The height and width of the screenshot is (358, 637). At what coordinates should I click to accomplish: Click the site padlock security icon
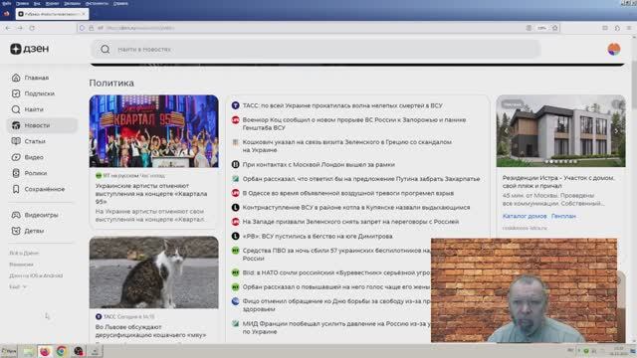(x=91, y=28)
